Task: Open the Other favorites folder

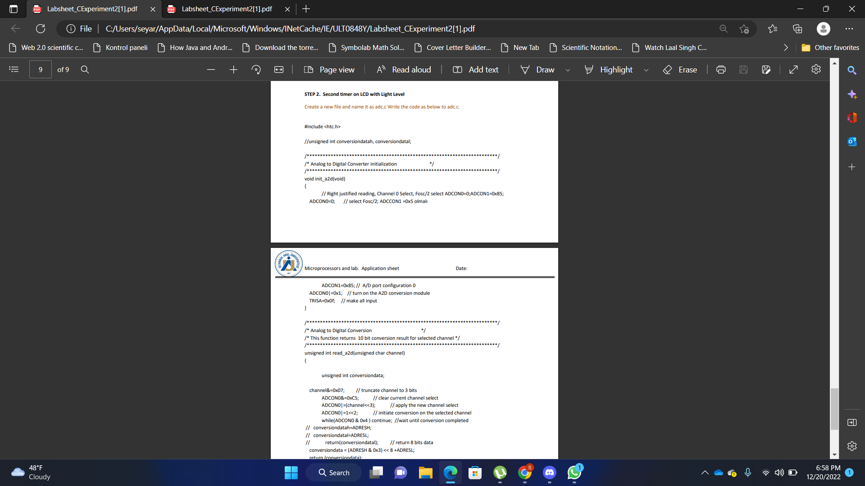Action: tap(830, 47)
